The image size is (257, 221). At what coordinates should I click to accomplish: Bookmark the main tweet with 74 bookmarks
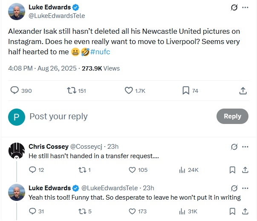tap(186, 91)
